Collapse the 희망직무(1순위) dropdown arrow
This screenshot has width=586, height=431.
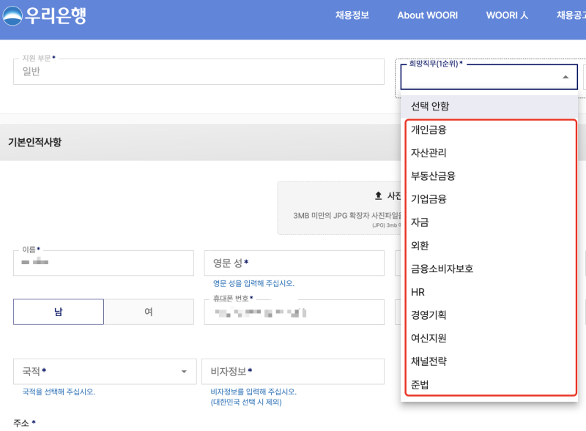(565, 77)
